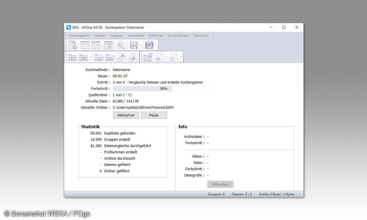
Task: Toggle the KB/MB file size unit icon
Action: pos(109,45)
